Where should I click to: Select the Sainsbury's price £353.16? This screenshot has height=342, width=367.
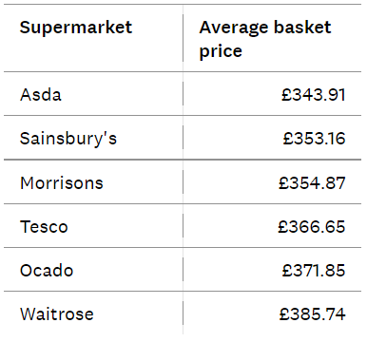[314, 139]
